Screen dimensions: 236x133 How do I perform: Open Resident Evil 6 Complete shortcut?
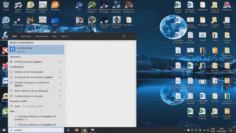coord(104,7)
